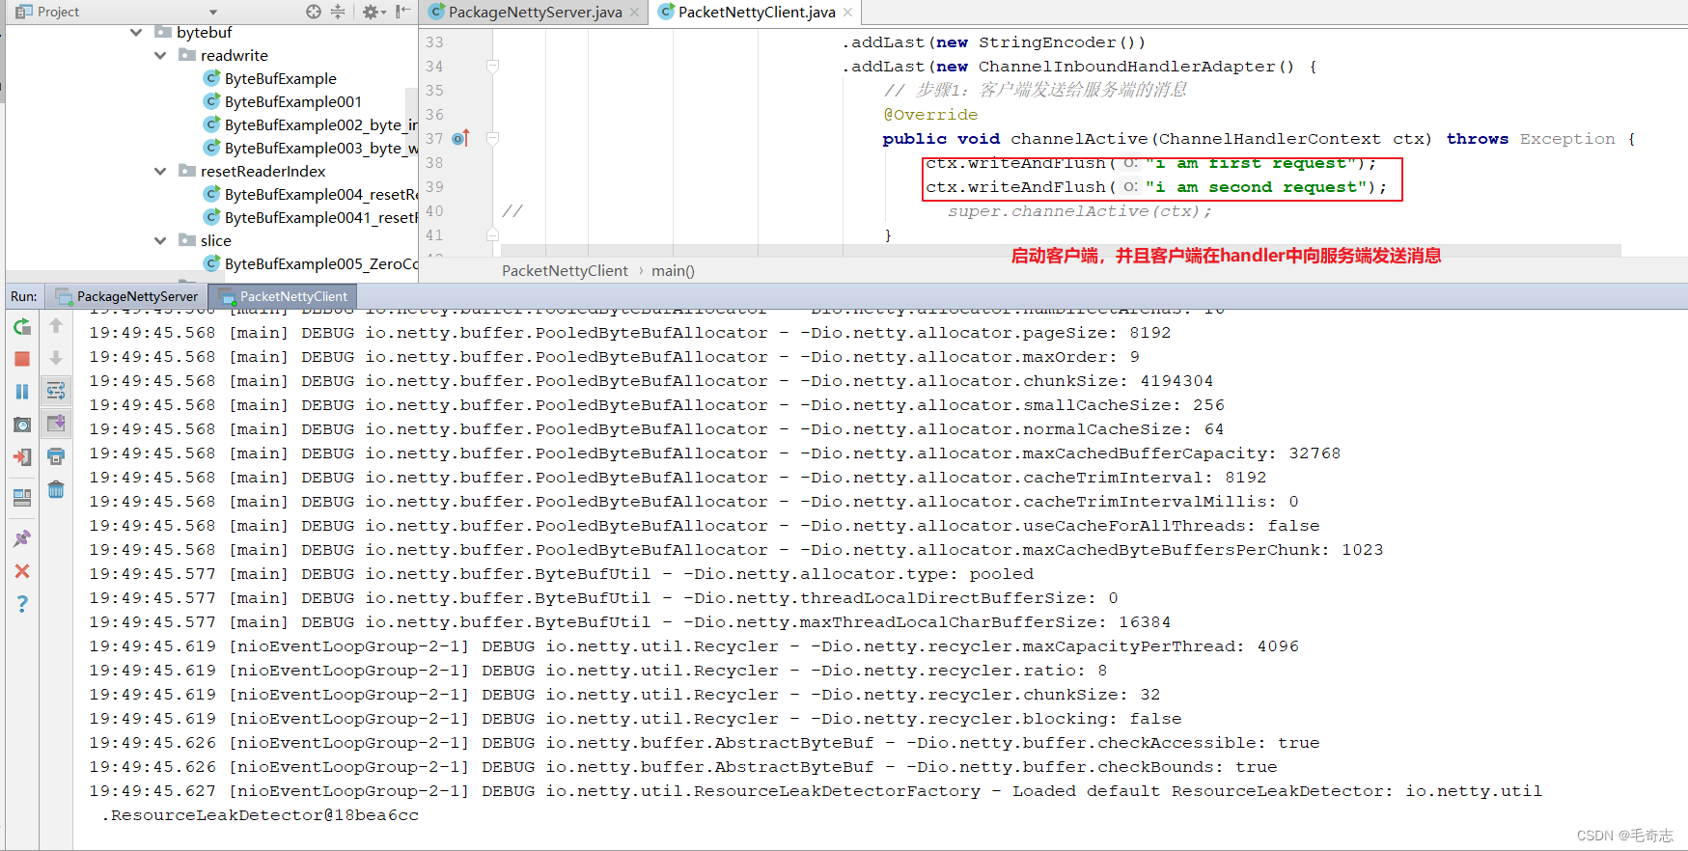
Task: Open help via the blue question mark
Action: pyautogui.click(x=22, y=604)
